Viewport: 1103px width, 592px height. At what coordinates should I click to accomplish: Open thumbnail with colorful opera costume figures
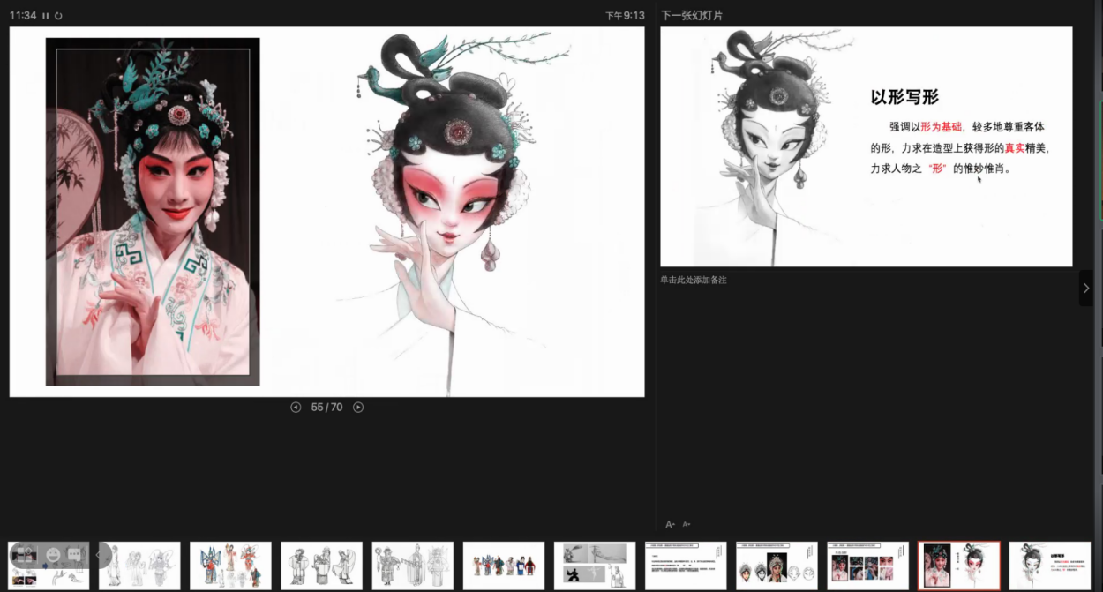point(230,566)
